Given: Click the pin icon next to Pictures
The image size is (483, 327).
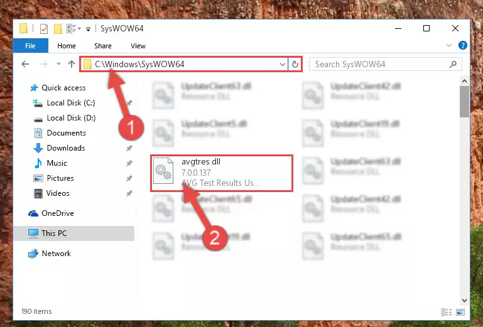Looking at the screenshot, I should [x=129, y=179].
